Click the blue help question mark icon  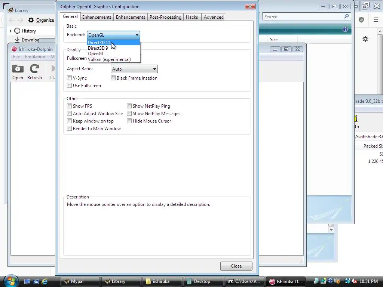point(345,29)
